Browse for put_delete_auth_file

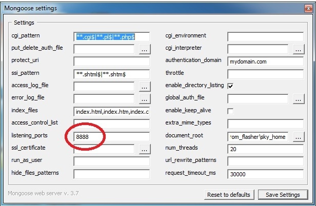coord(145,49)
